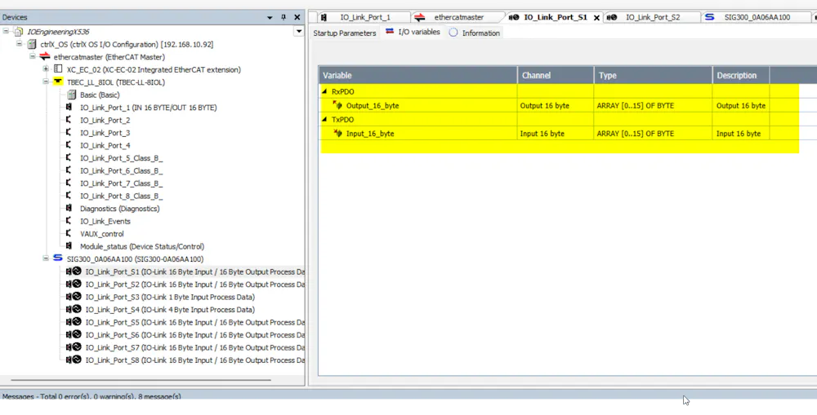Click the Input_16_byte variable name
817x415 pixels.
click(x=370, y=134)
